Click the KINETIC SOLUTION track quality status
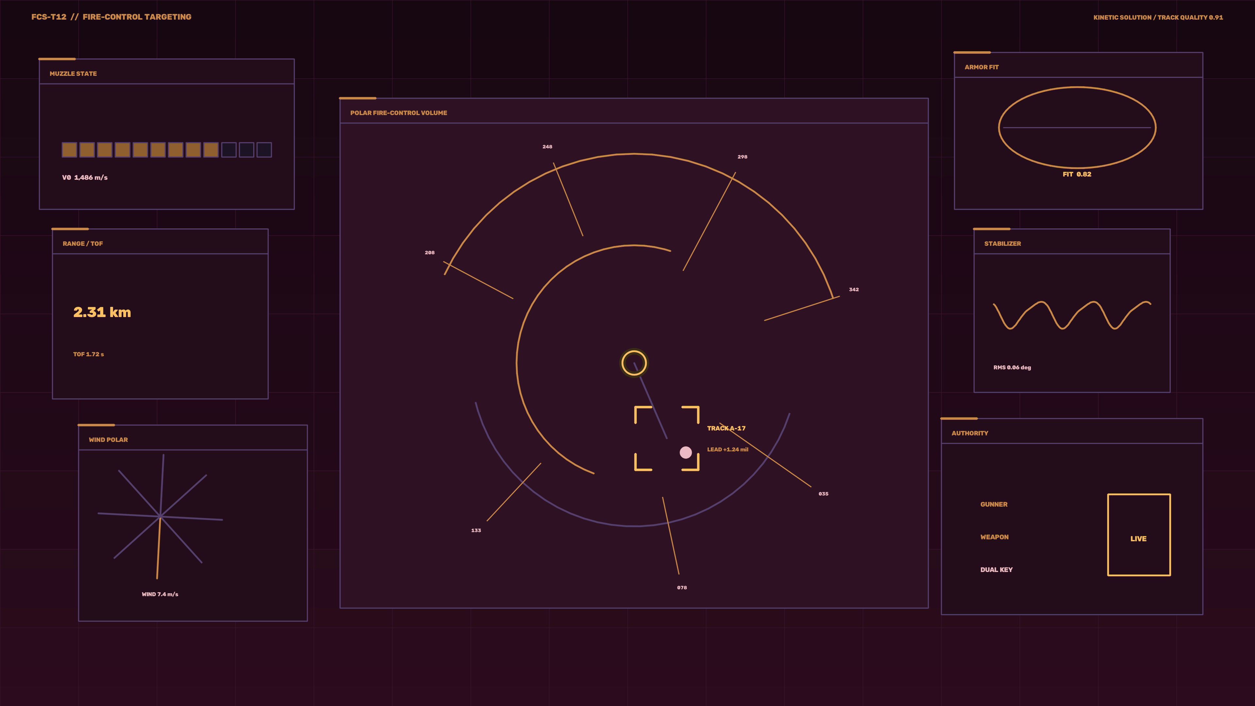The image size is (1255, 706). 1158,17
